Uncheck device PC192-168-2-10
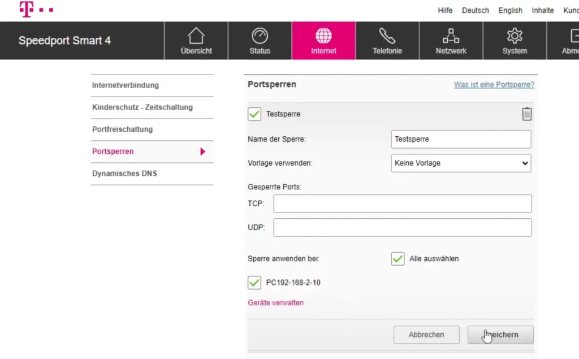 click(x=254, y=283)
